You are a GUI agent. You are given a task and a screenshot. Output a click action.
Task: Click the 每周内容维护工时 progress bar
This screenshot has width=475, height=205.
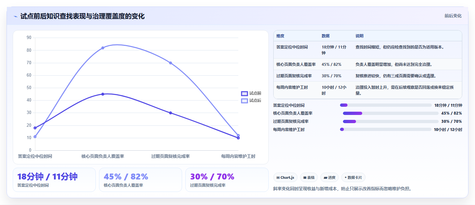386,129
